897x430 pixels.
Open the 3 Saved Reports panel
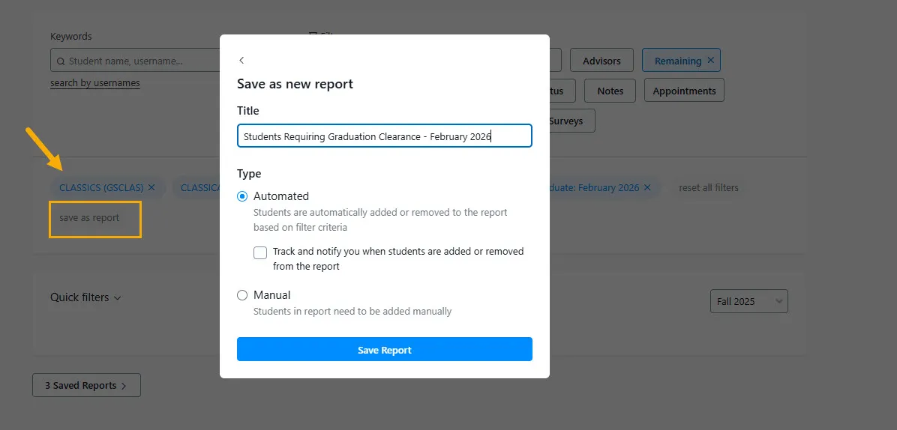coord(86,386)
